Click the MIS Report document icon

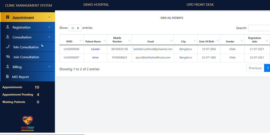pos(7,76)
